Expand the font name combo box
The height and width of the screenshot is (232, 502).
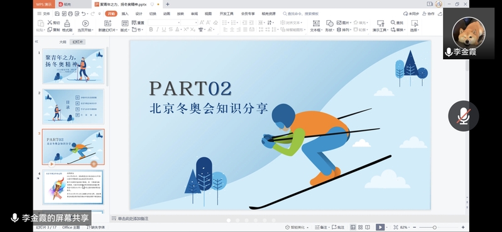pos(164,23)
